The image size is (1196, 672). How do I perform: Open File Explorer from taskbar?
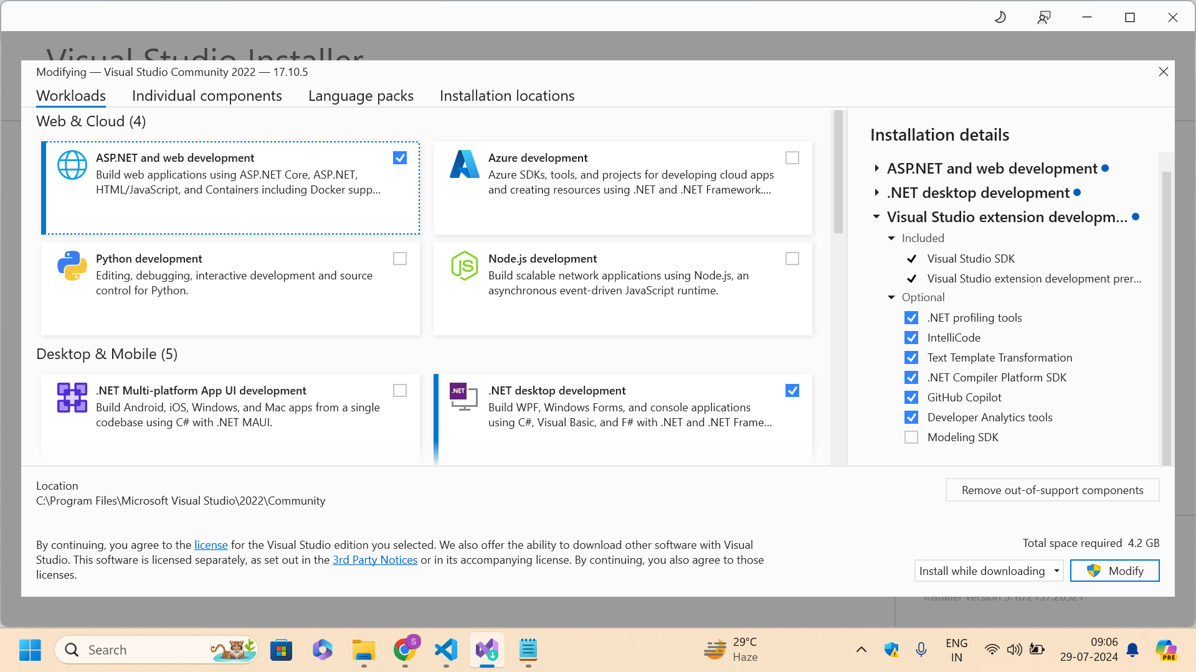364,650
